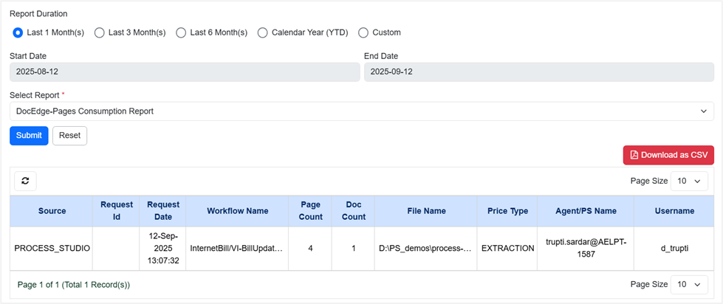Click the End Date field
This screenshot has height=304, width=723.
538,72
